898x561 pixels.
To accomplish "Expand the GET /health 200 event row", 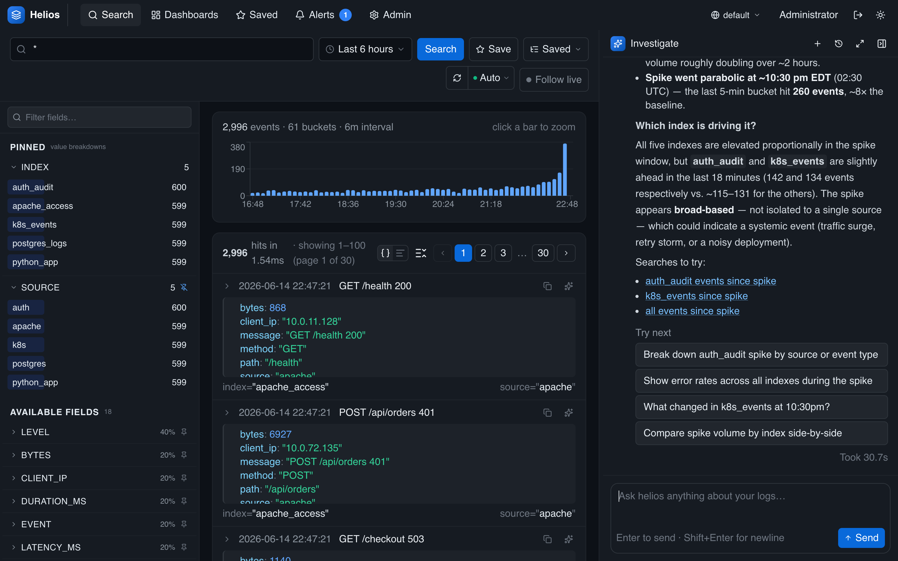I will [x=227, y=286].
